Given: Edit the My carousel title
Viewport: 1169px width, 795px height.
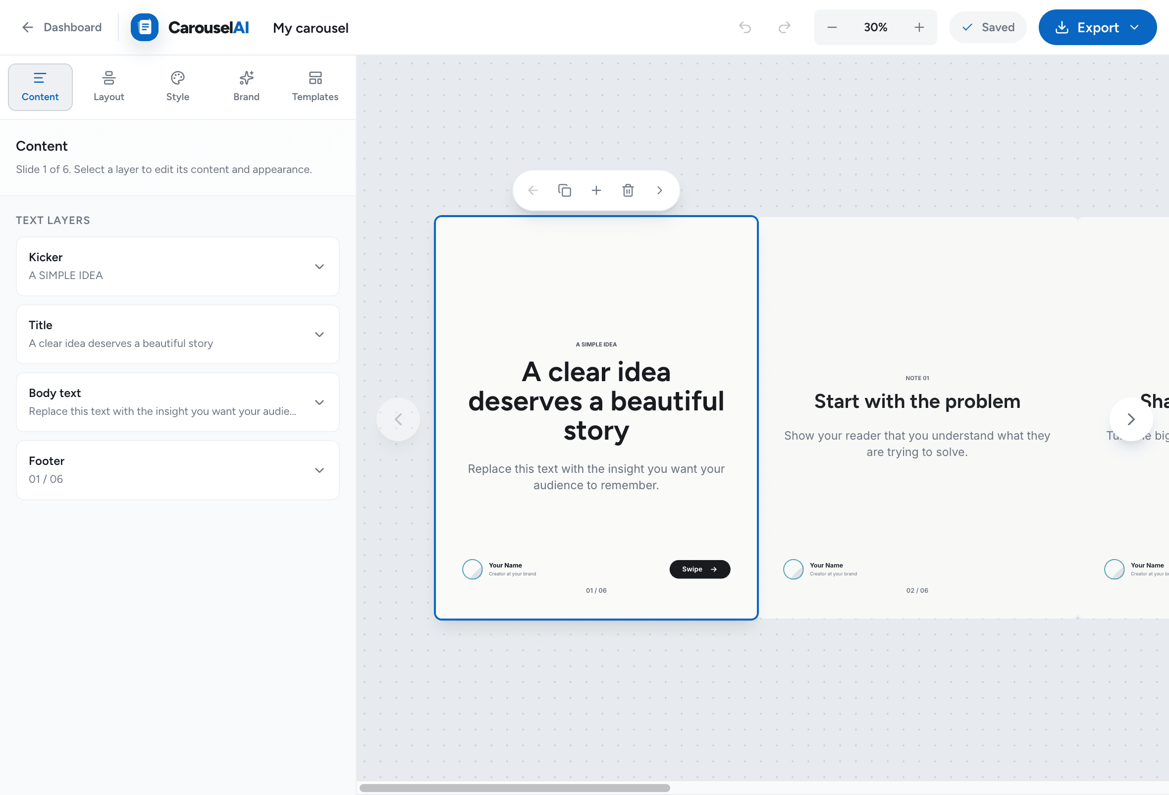Looking at the screenshot, I should [311, 28].
